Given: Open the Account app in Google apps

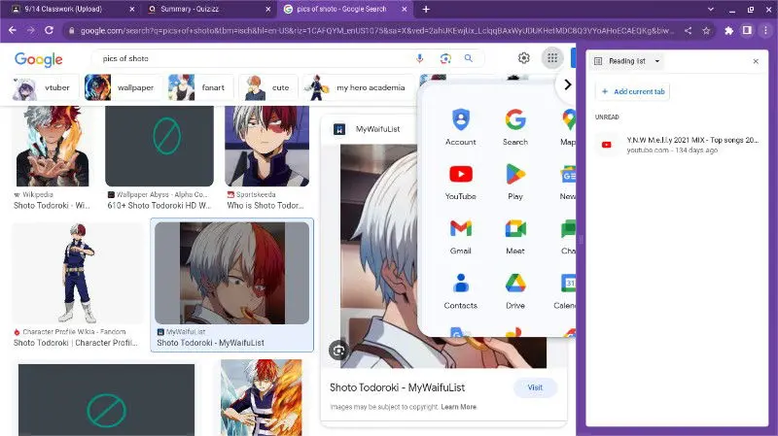Looking at the screenshot, I should pyautogui.click(x=460, y=127).
